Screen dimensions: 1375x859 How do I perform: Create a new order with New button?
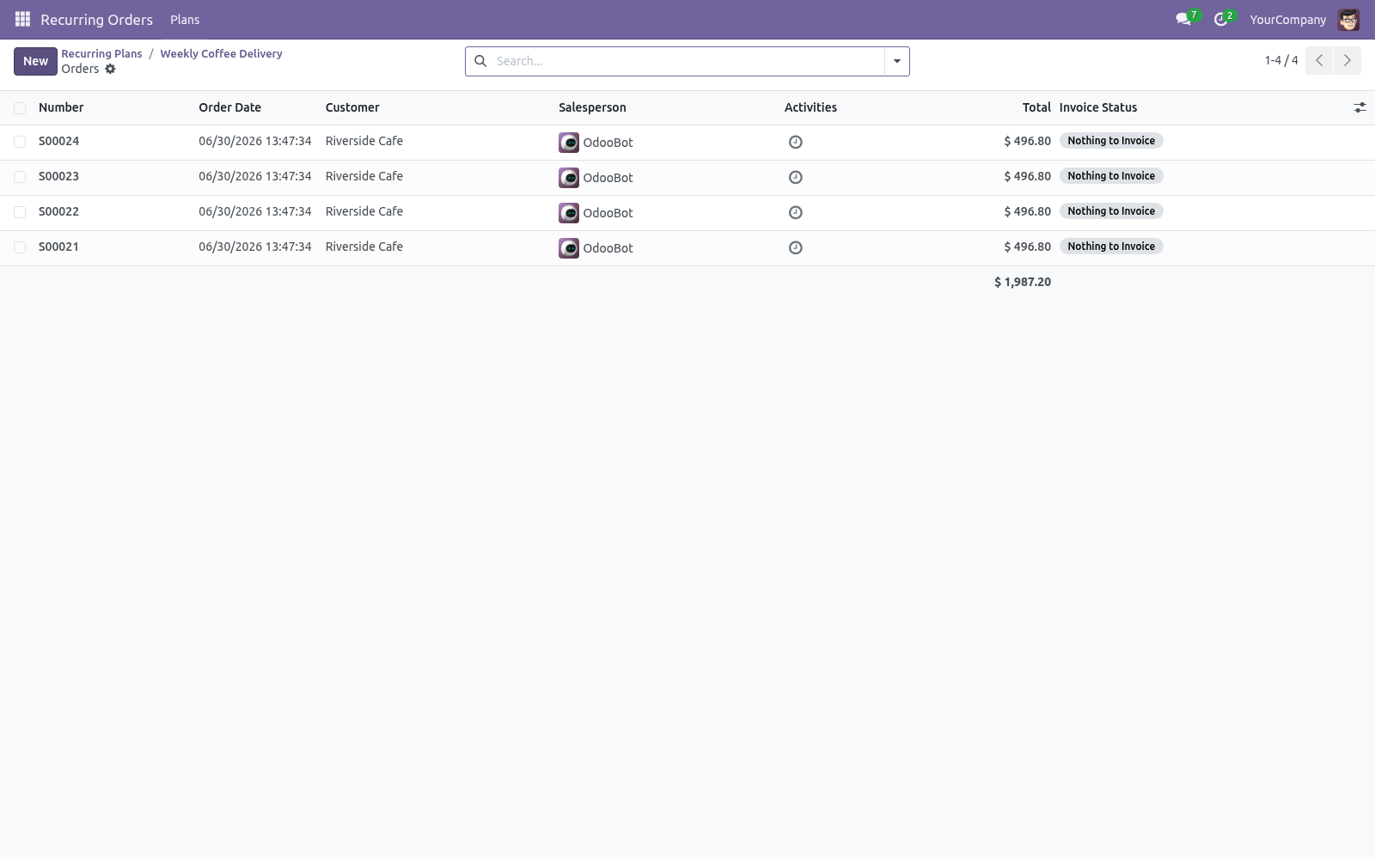[x=35, y=61]
